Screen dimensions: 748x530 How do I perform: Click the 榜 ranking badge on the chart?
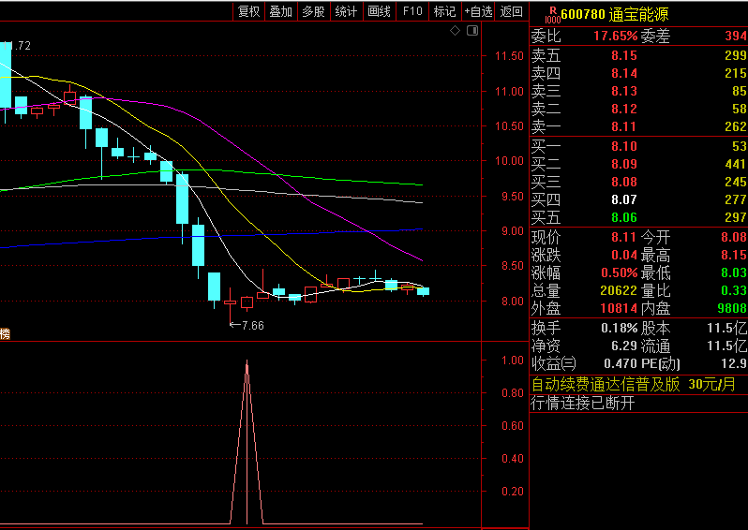(5, 333)
